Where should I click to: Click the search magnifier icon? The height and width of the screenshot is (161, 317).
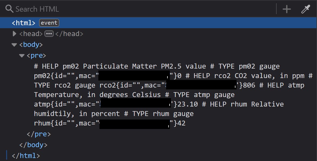9,9
